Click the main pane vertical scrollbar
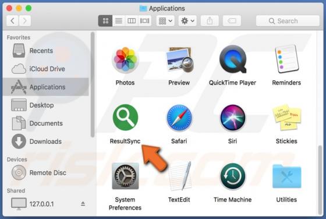 (320, 180)
